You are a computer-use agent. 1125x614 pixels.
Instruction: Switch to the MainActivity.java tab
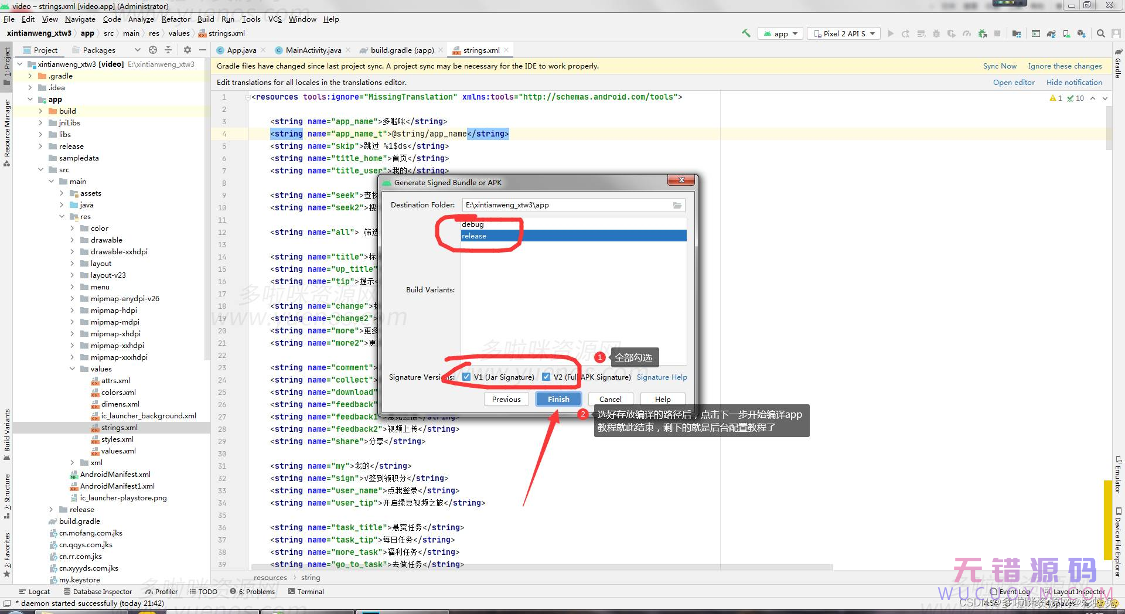[313, 50]
